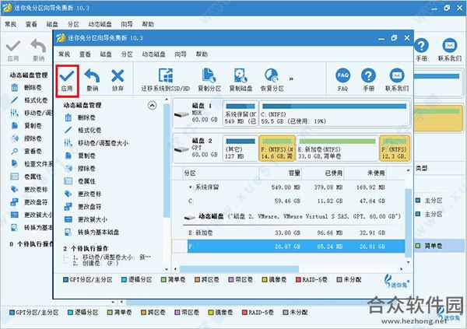Select the F: (NTFS) 12.3 GB volume block
This screenshot has width=467, height=329.
click(x=395, y=149)
